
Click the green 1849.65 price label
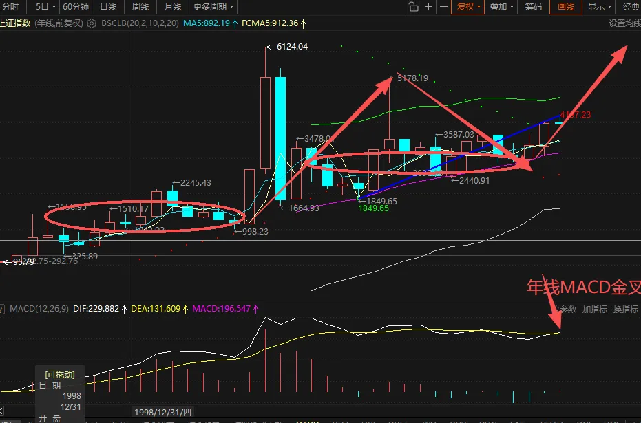[373, 208]
